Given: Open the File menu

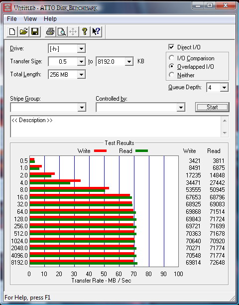Looking at the screenshot, I should pyautogui.click(x=11, y=19).
